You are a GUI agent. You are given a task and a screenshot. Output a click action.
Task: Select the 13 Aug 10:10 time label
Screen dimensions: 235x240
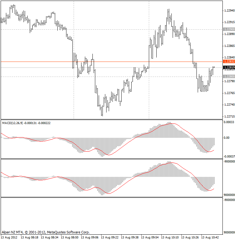[x=170, y=237]
